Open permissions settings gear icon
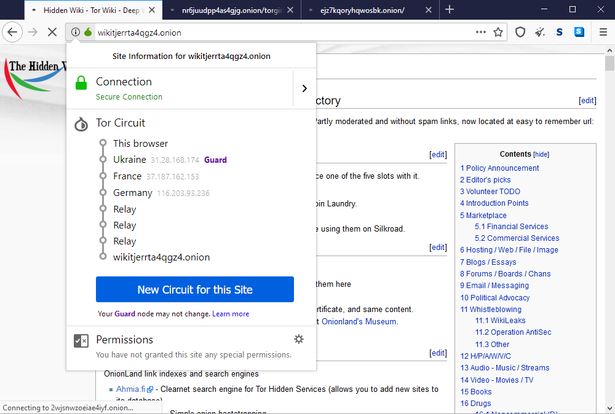615x414 pixels. coord(299,339)
